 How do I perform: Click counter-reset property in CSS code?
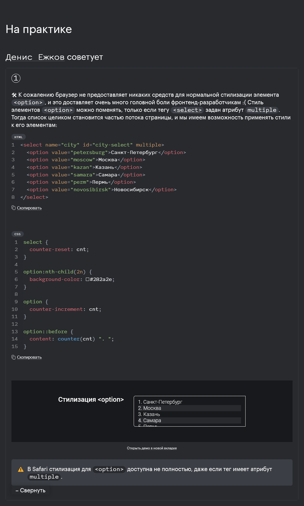click(x=50, y=249)
